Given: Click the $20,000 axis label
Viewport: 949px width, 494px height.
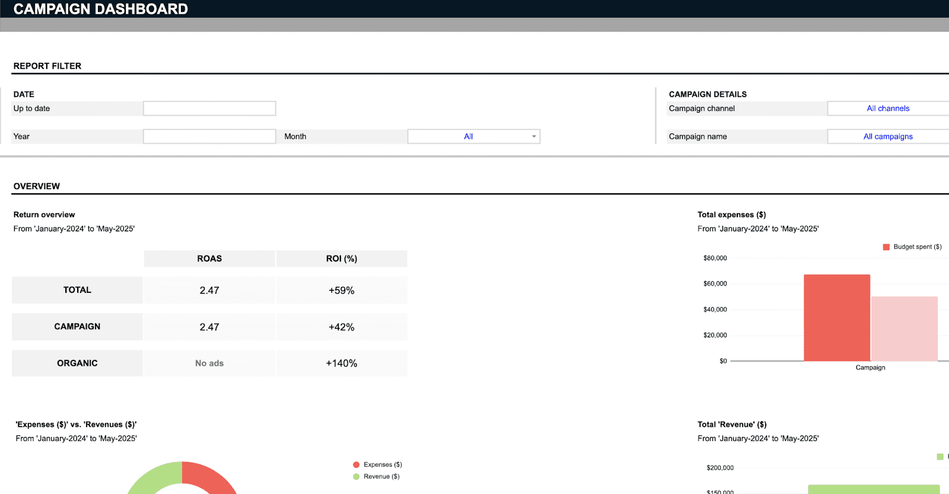Looking at the screenshot, I should click(x=715, y=335).
